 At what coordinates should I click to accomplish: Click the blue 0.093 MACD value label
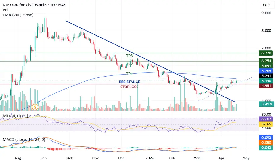tap(266, 138)
